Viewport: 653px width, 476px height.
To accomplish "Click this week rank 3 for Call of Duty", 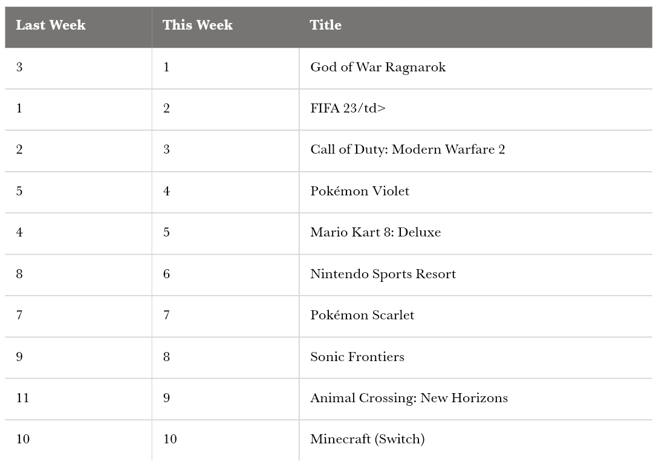I will click(x=167, y=149).
